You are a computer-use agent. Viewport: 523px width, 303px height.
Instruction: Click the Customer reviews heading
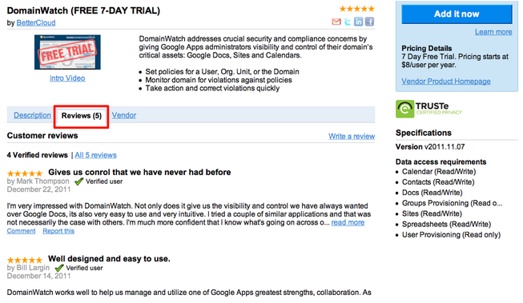click(x=42, y=136)
